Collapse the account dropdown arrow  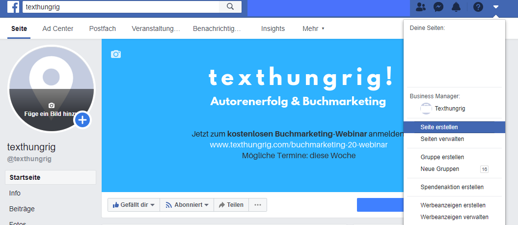(495, 7)
